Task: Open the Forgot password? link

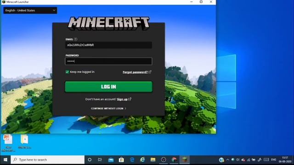Action: (x=135, y=72)
